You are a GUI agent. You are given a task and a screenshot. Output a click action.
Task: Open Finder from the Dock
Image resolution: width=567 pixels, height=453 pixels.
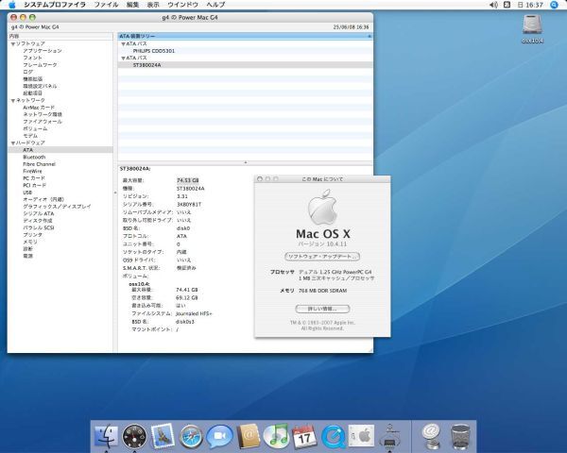(106, 436)
